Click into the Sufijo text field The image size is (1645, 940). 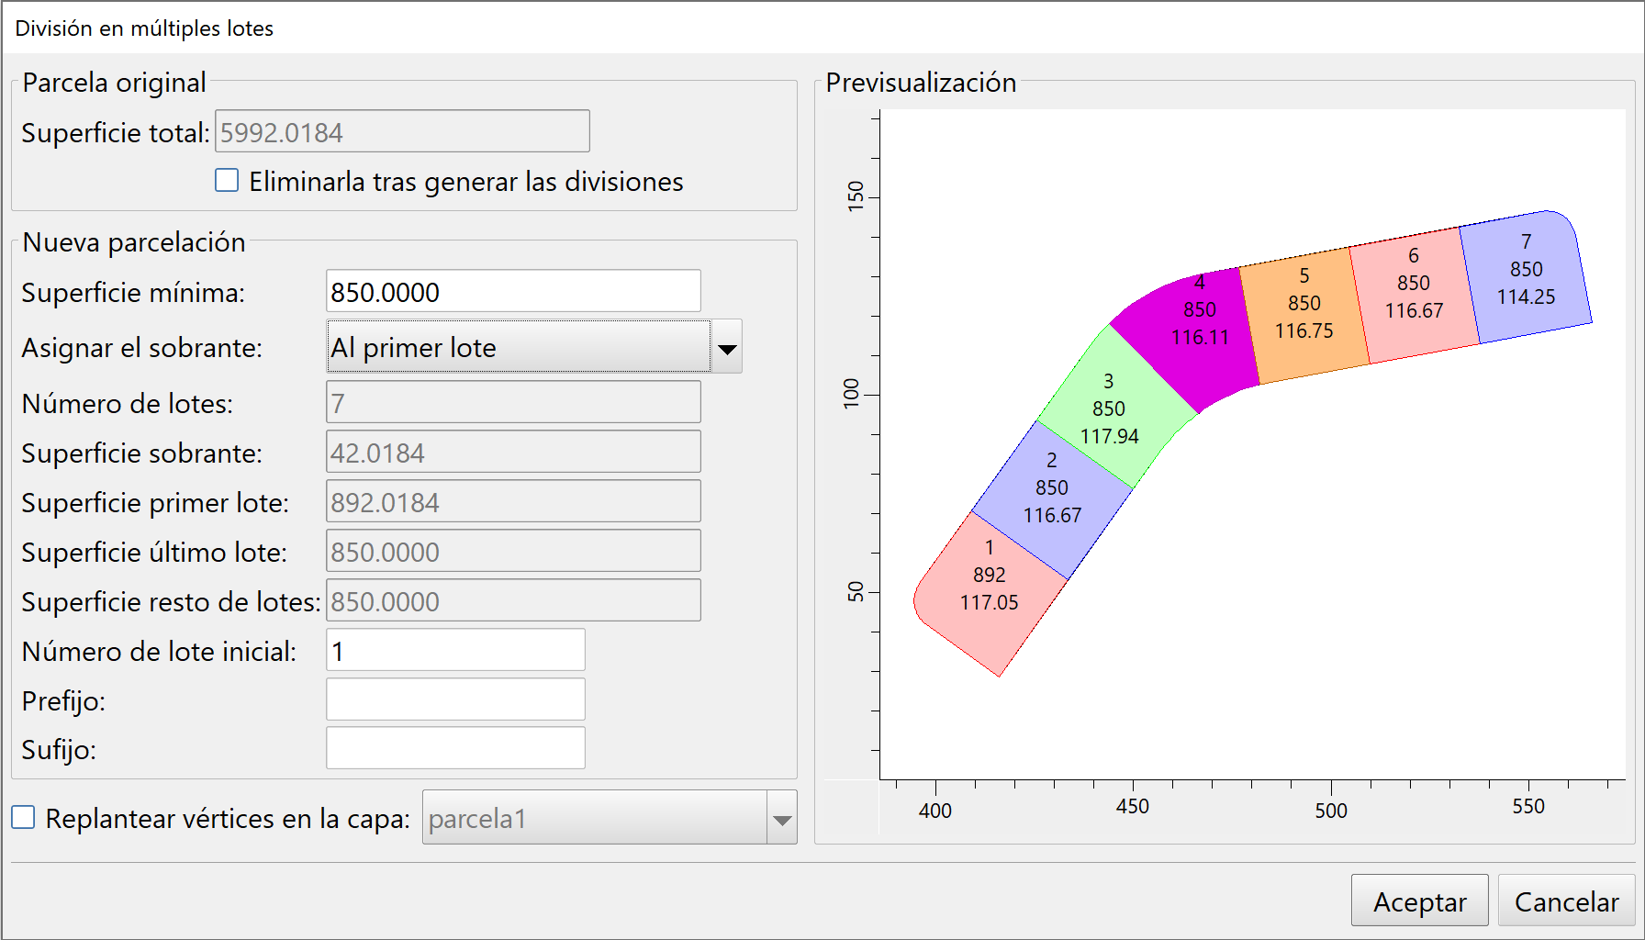tap(455, 749)
